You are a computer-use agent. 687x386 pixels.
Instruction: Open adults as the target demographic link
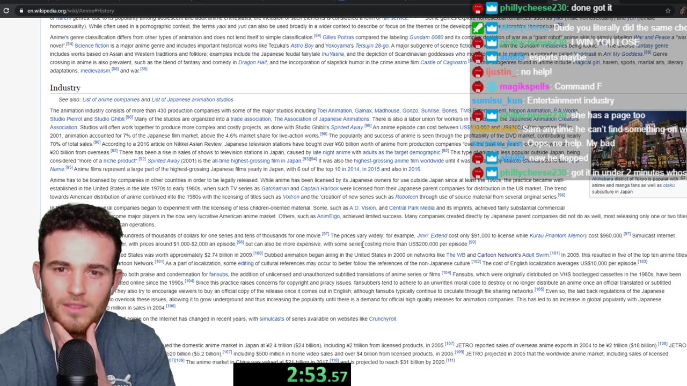401,152
